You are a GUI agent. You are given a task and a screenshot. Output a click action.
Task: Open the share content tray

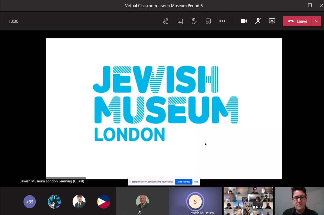click(272, 21)
